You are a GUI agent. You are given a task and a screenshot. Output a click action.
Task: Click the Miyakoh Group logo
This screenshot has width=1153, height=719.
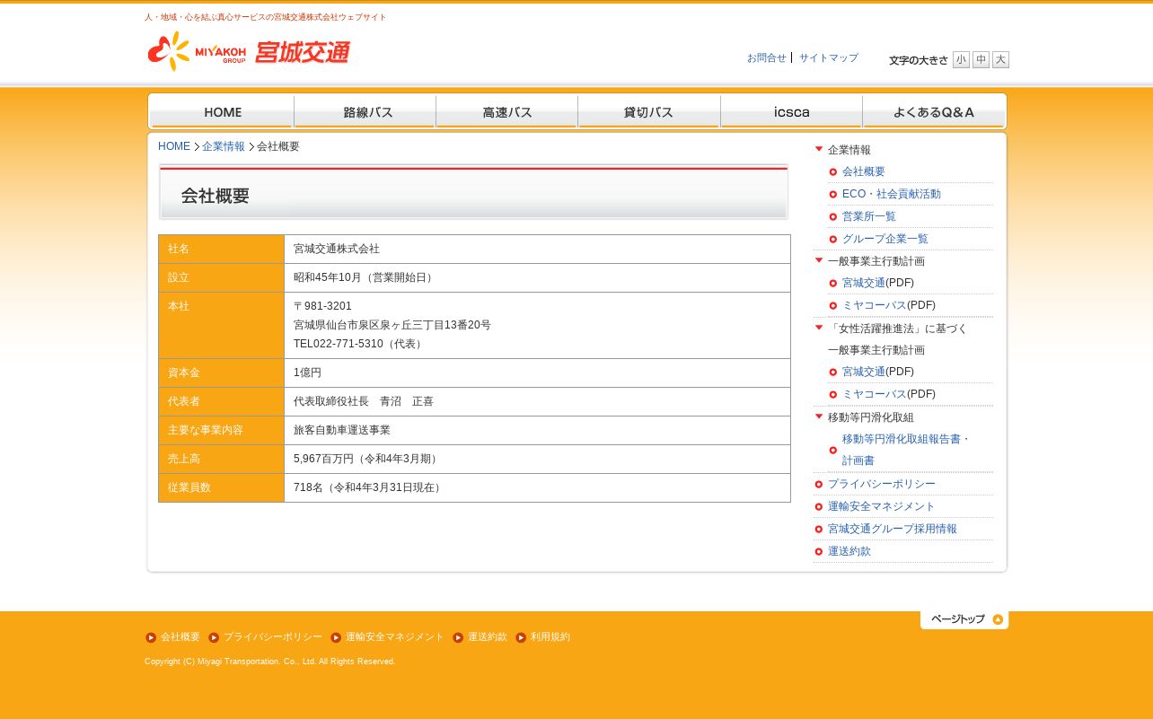click(x=197, y=51)
